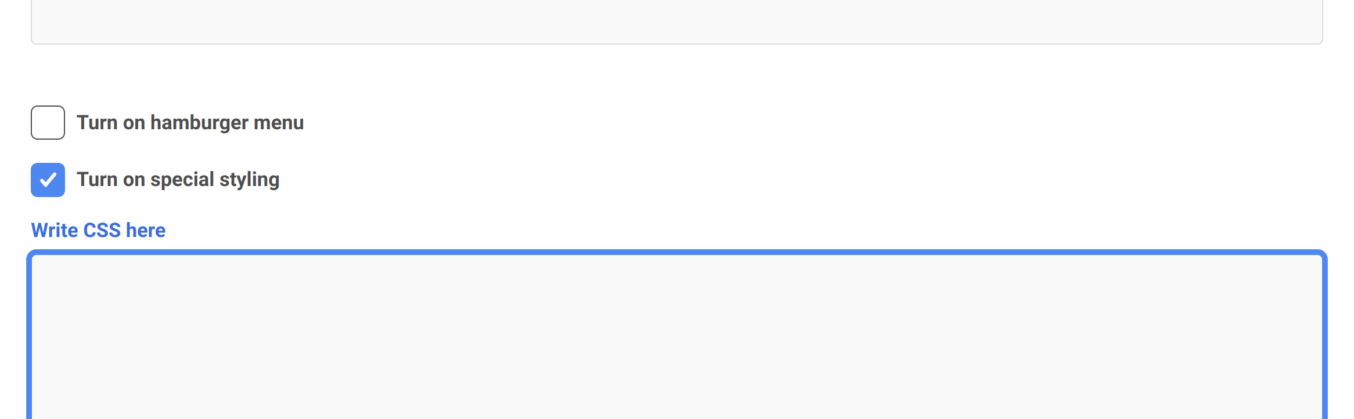The width and height of the screenshot is (1354, 419).
Task: Click the gray text box above the checkboxes
Action: tap(676, 20)
